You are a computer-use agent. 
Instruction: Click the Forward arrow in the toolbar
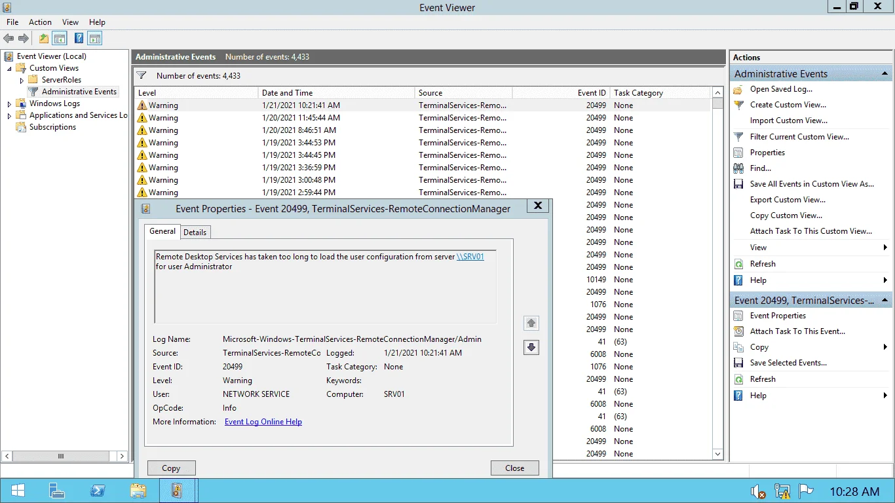24,39
